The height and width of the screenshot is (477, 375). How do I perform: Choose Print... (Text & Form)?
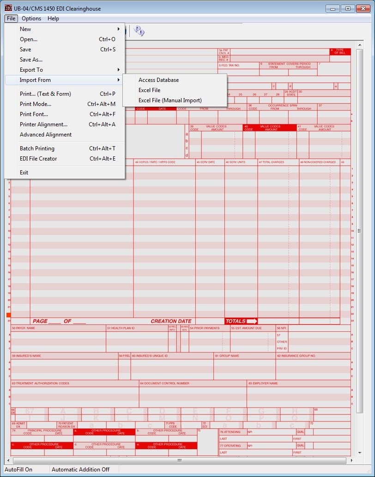[x=64, y=94]
